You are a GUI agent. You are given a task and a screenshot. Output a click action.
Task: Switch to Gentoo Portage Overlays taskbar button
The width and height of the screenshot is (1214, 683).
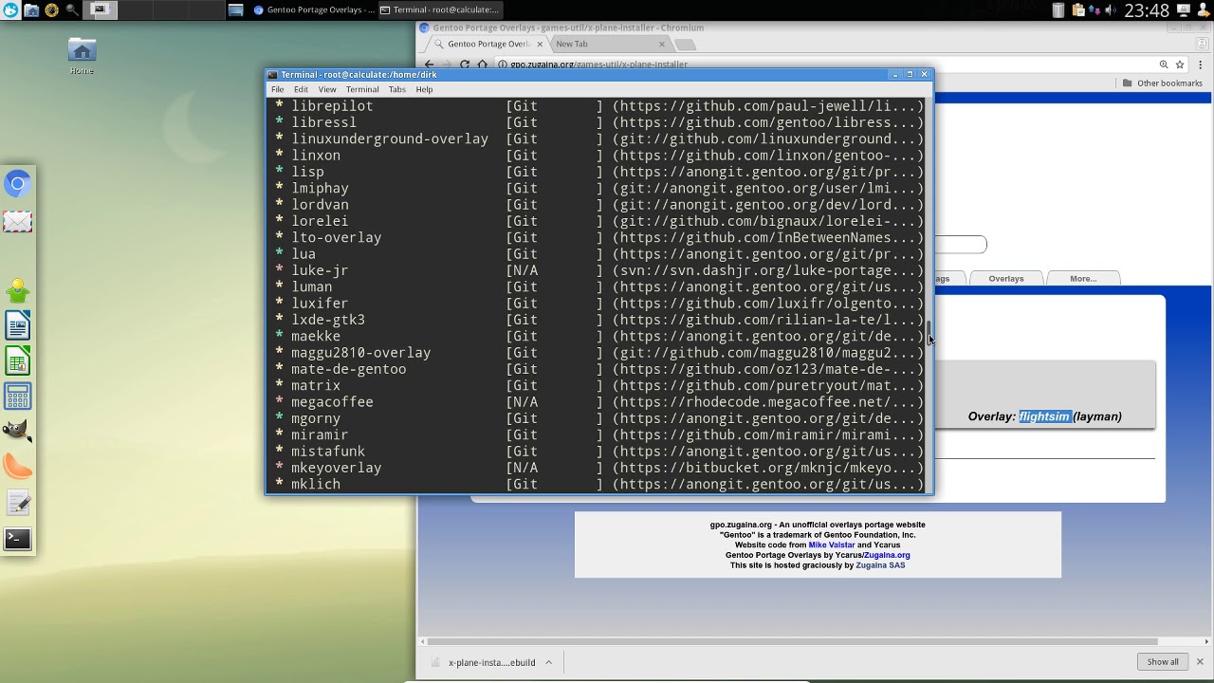313,10
